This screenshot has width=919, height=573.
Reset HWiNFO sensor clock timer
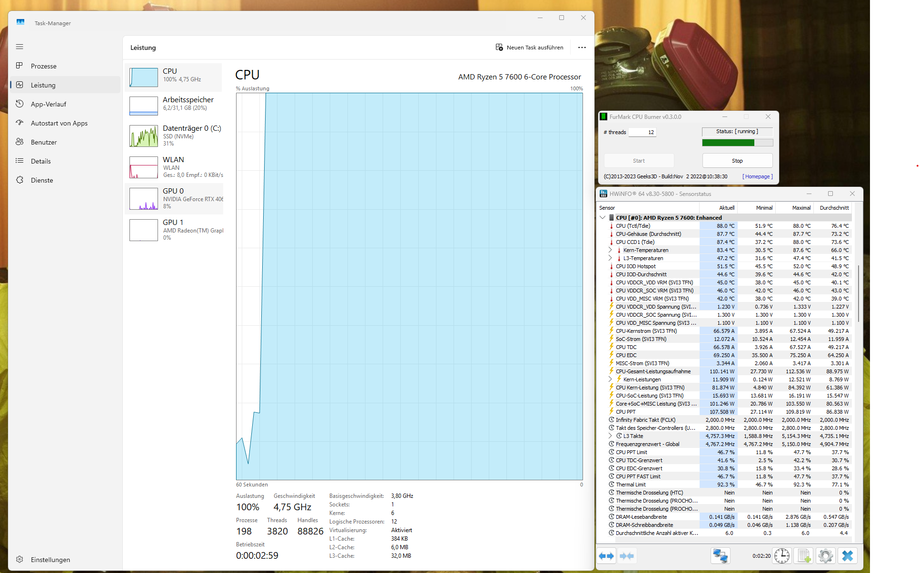pyautogui.click(x=781, y=556)
